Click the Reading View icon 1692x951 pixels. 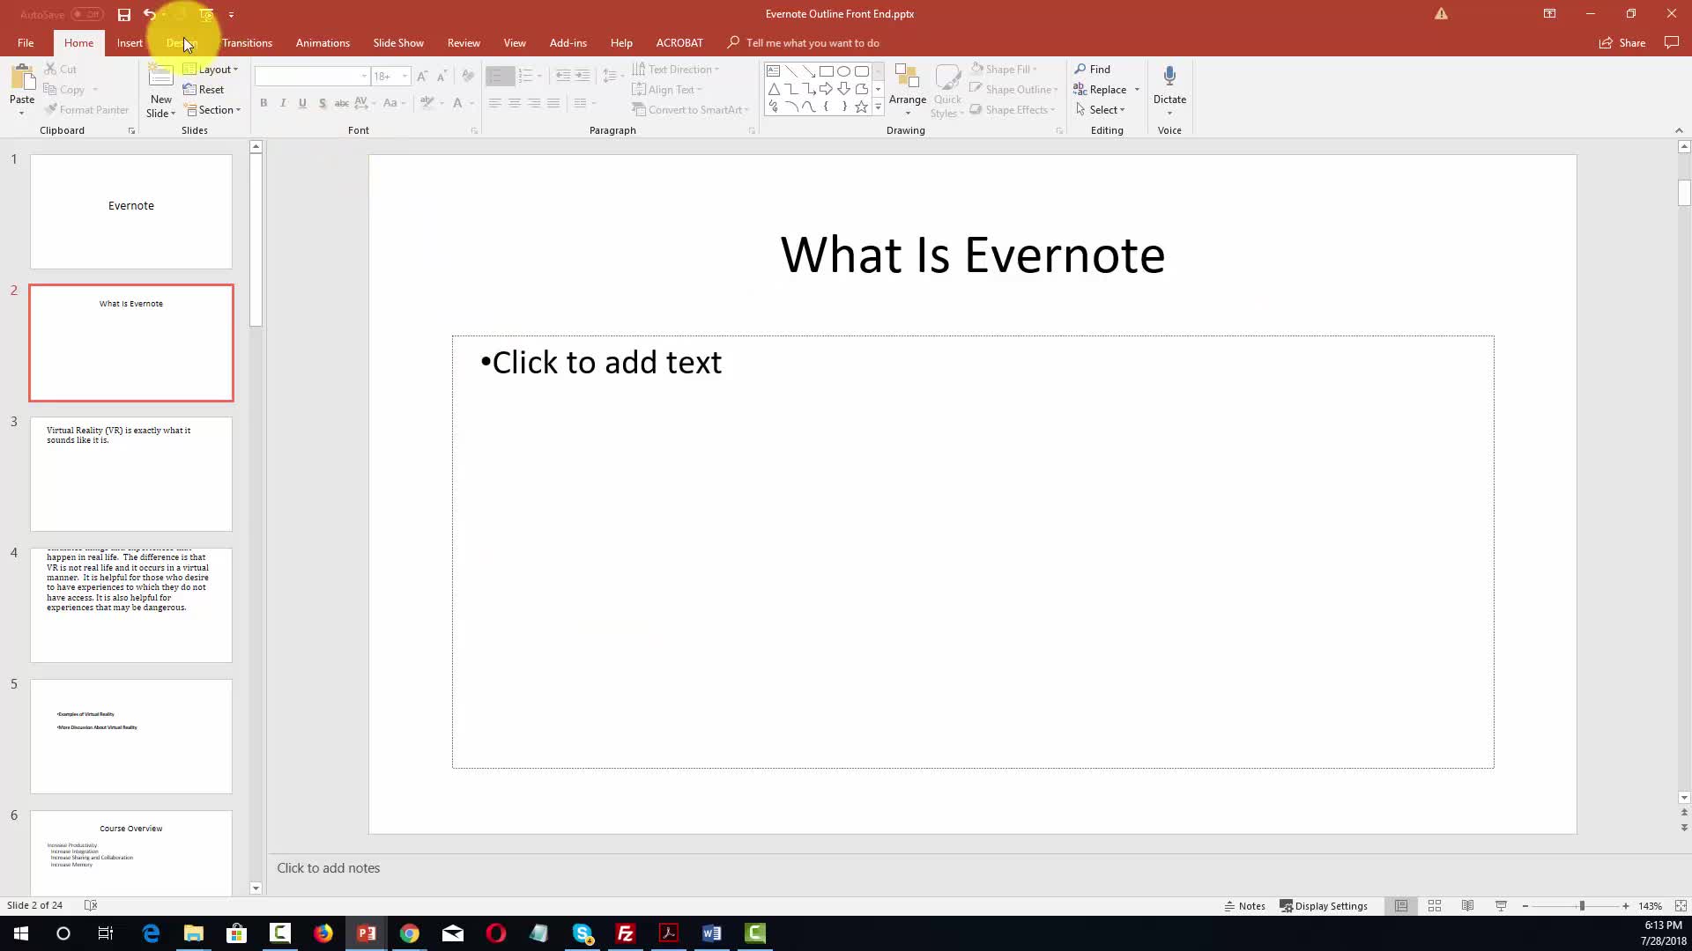1468,906
